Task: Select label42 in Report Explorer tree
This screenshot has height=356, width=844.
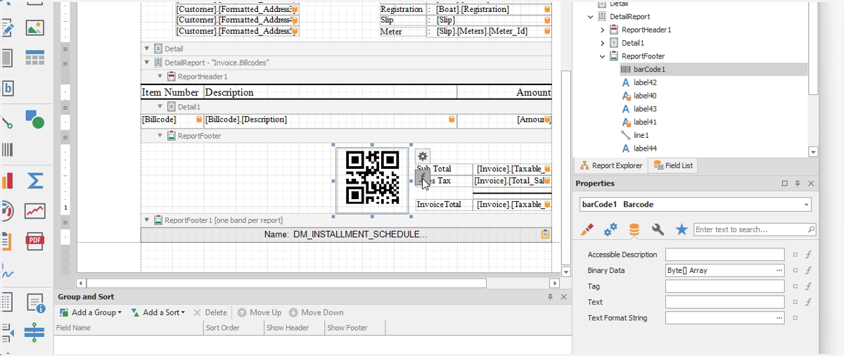Action: tap(645, 82)
